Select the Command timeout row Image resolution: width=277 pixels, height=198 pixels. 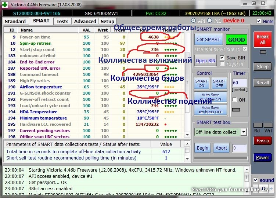tap(94, 74)
